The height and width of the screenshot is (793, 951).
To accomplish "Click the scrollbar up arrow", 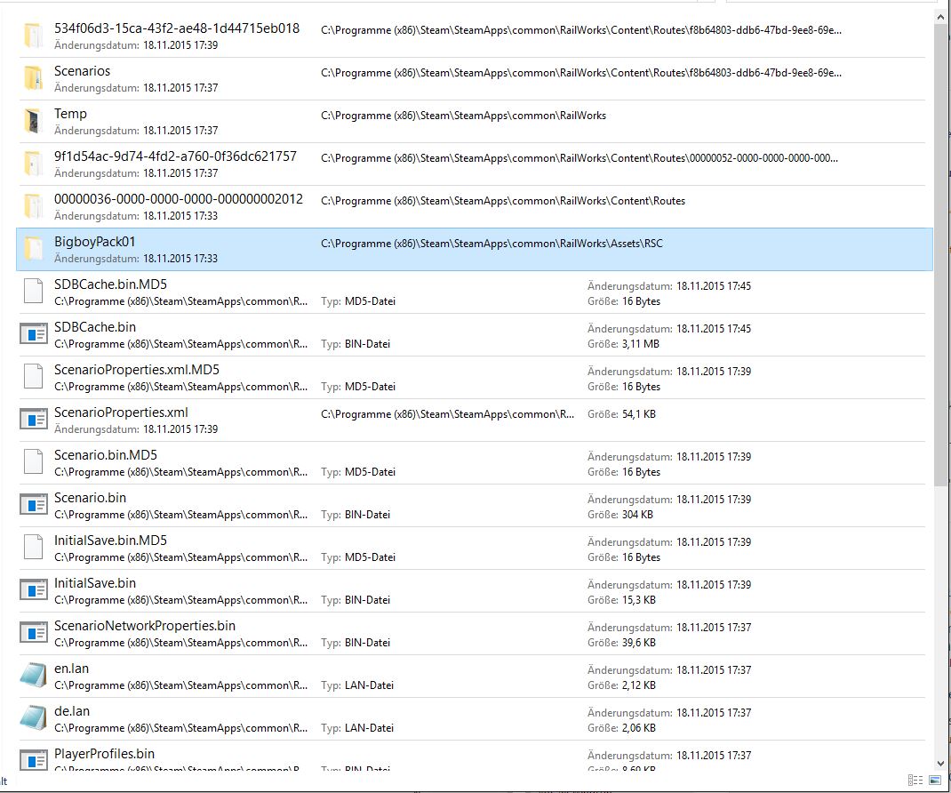I will [940, 18].
